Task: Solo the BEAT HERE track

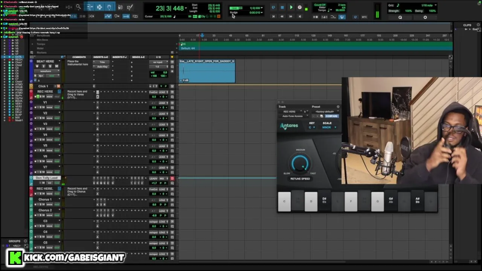Action: pyautogui.click(x=50, y=66)
